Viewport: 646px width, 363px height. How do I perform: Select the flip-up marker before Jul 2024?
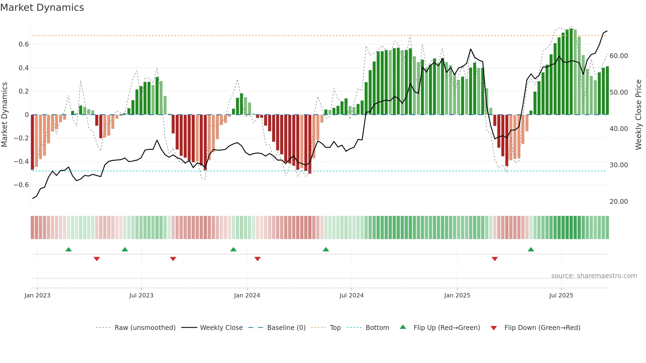[x=326, y=249]
